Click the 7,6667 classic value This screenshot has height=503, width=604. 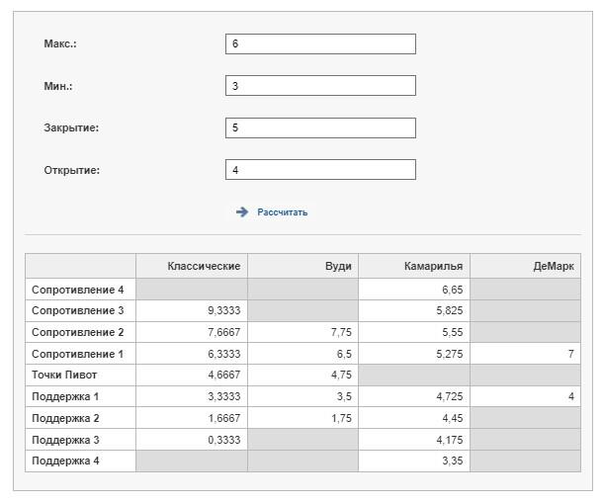[223, 332]
